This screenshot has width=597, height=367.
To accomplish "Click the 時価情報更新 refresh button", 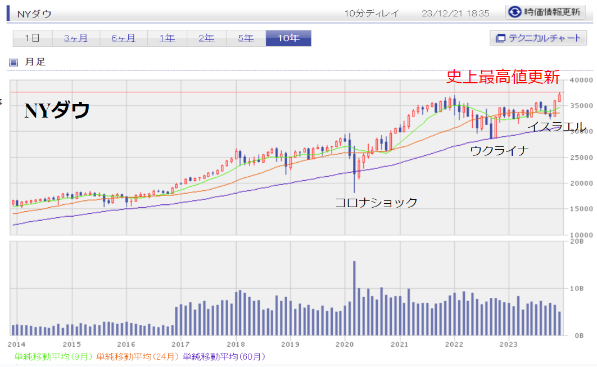I will click(545, 12).
